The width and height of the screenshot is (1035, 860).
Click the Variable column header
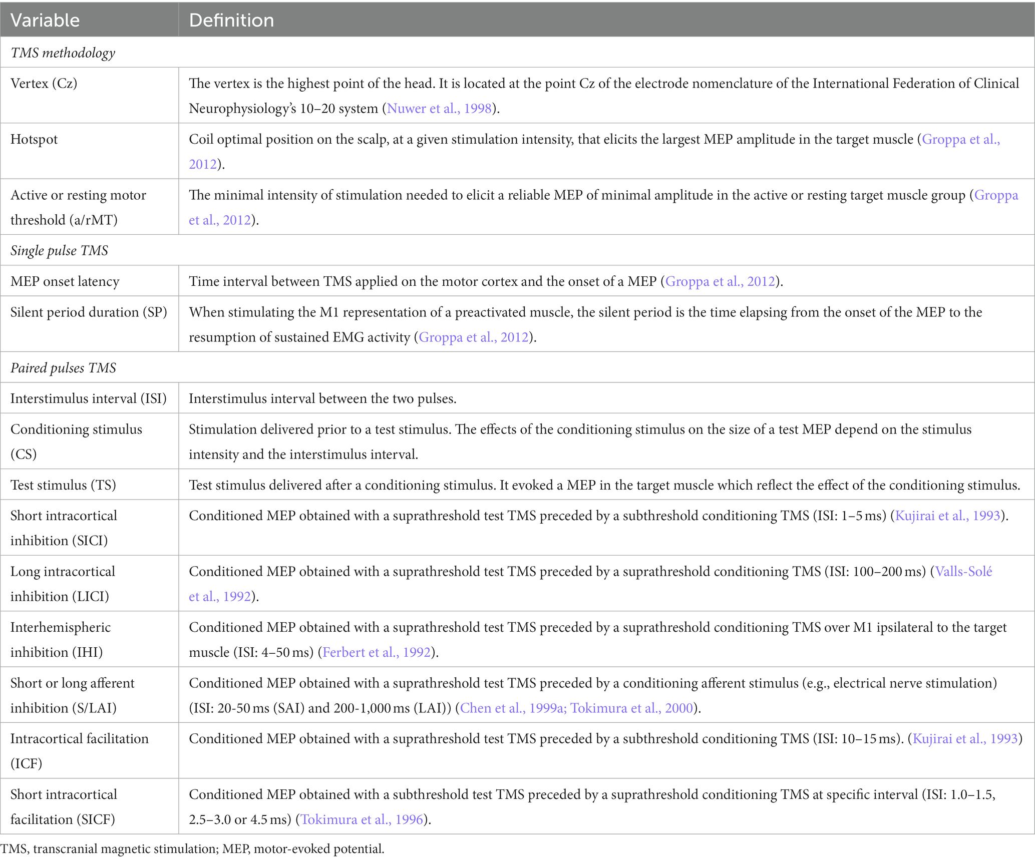click(x=90, y=20)
